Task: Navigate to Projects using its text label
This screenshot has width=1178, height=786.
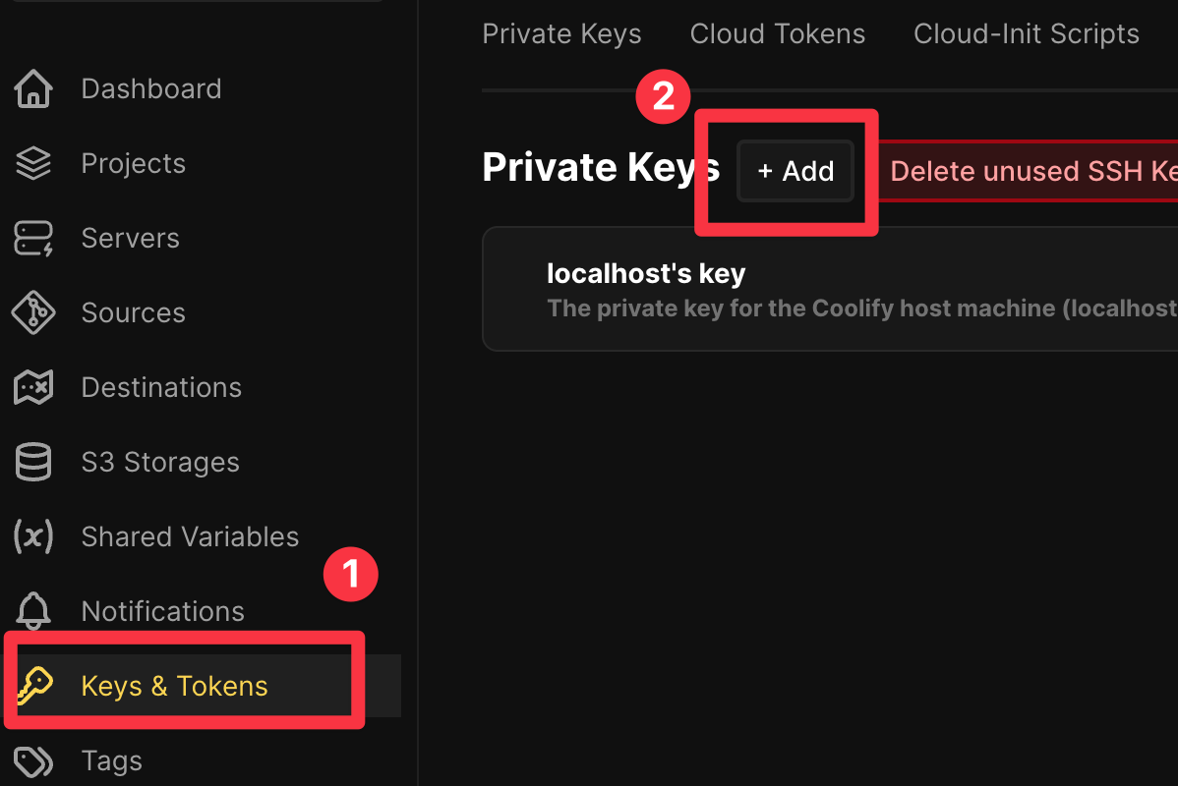Action: 133,164
